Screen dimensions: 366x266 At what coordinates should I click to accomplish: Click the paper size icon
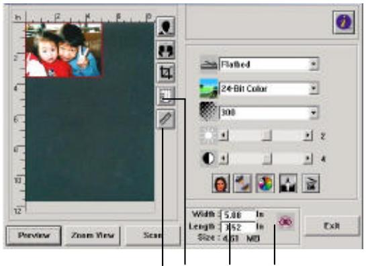tap(165, 96)
